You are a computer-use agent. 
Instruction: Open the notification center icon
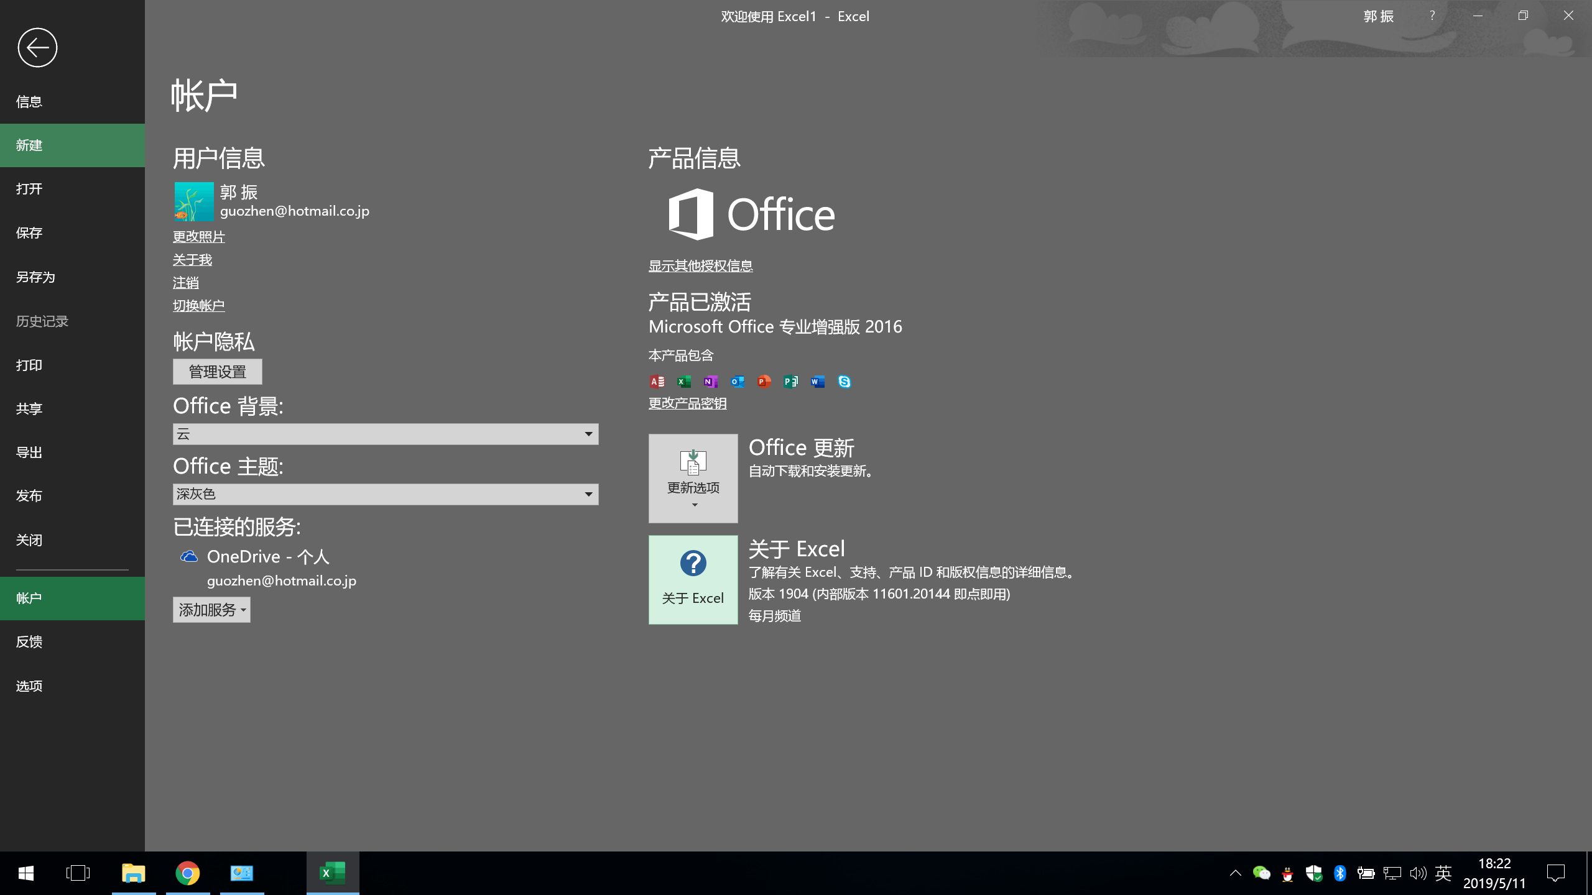click(1555, 873)
